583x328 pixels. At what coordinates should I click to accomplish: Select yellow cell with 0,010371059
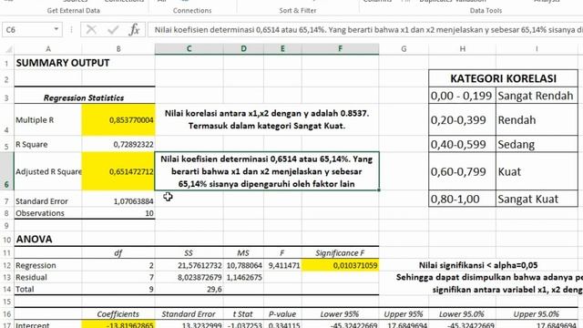(340, 265)
